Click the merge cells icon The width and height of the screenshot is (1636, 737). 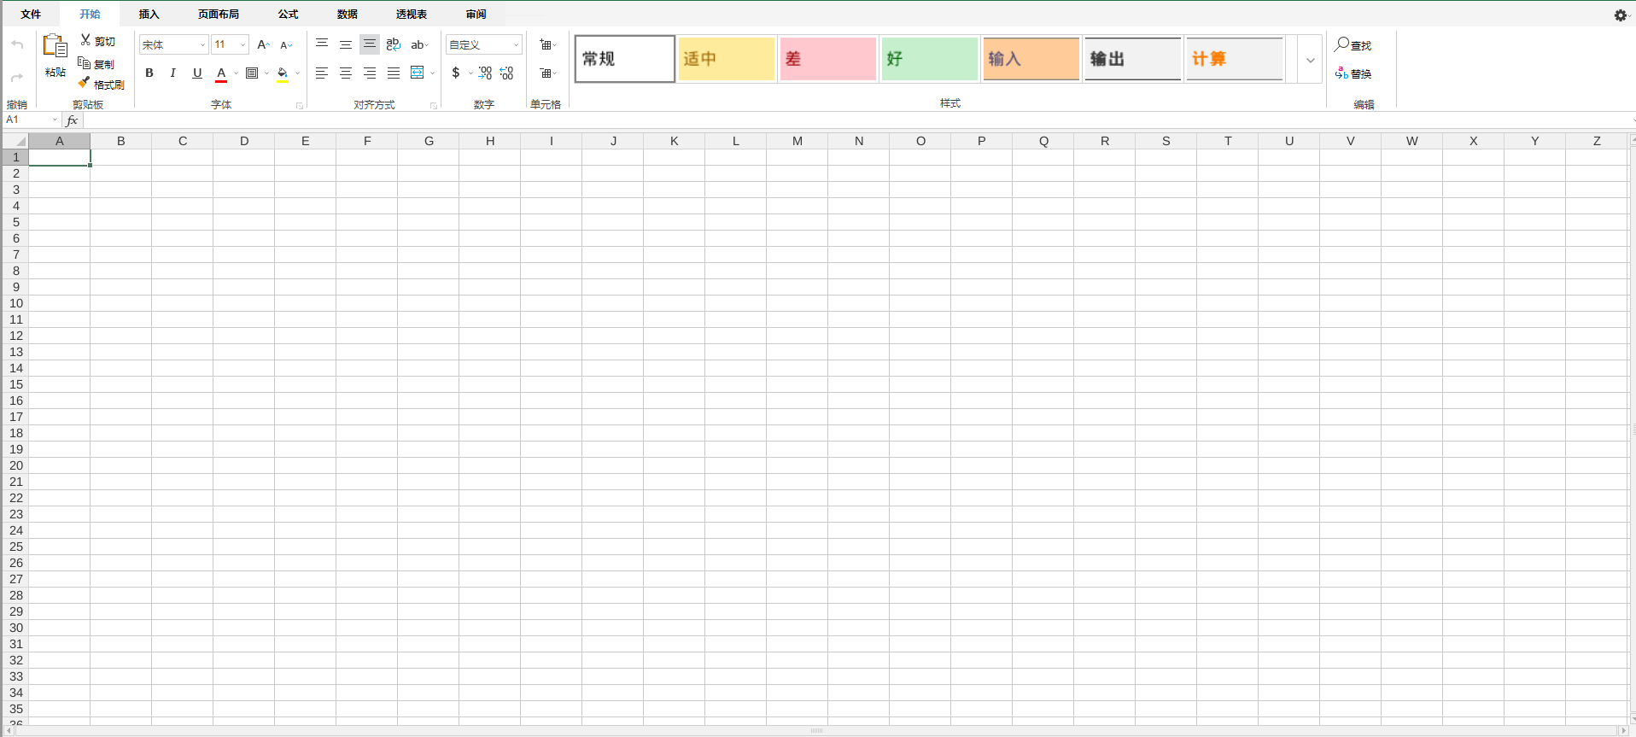click(x=418, y=73)
